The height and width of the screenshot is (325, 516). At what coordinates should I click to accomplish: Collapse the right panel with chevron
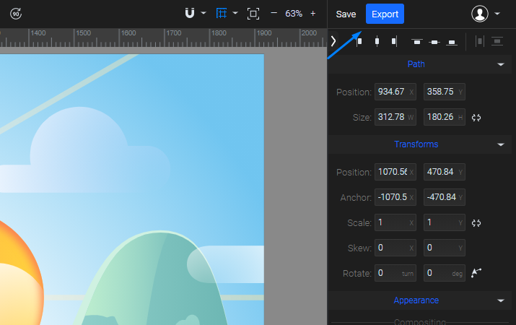click(333, 41)
